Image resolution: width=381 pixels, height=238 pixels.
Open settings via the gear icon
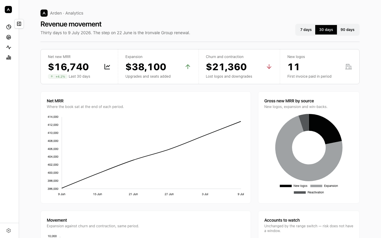pos(9,231)
